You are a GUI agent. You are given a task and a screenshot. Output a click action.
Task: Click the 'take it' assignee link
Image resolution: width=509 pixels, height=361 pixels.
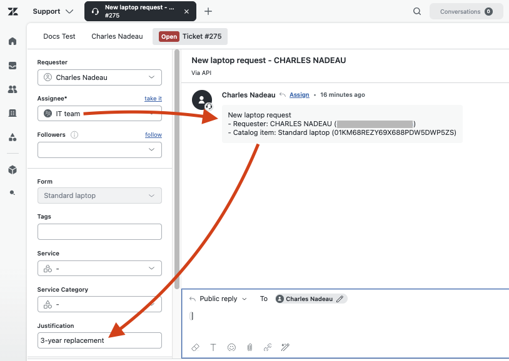(x=153, y=99)
